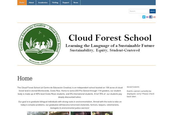
Task: Open the third photo thumbnail in gallery
Action: coord(81,113)
